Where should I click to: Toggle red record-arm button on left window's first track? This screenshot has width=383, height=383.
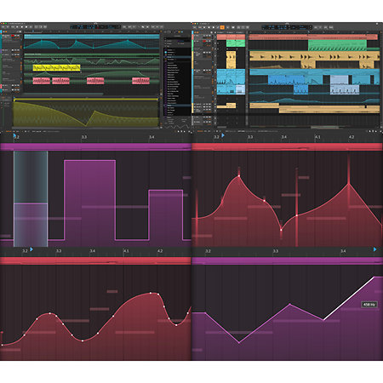(x=13, y=36)
